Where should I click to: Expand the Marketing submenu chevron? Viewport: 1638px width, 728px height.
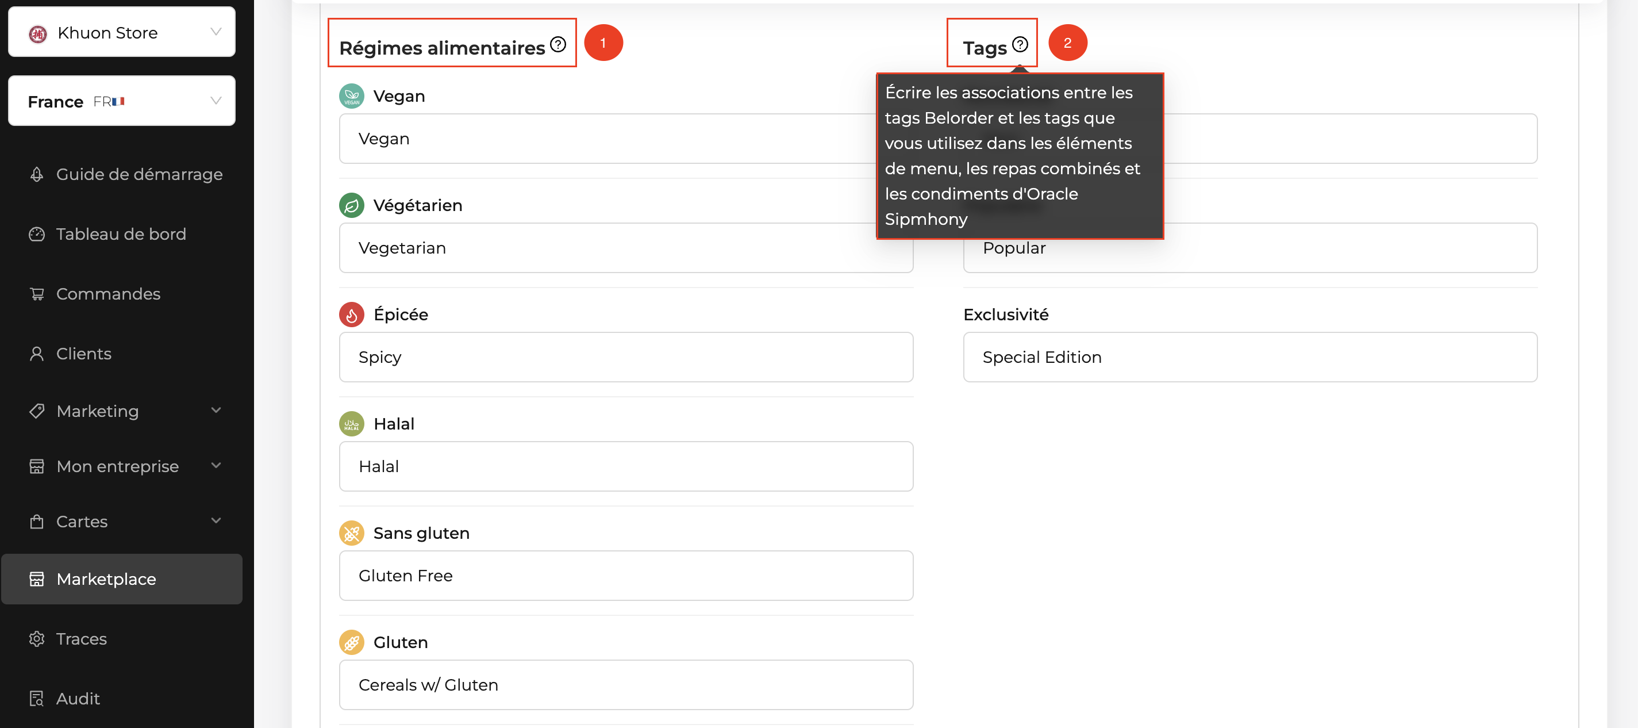(216, 411)
